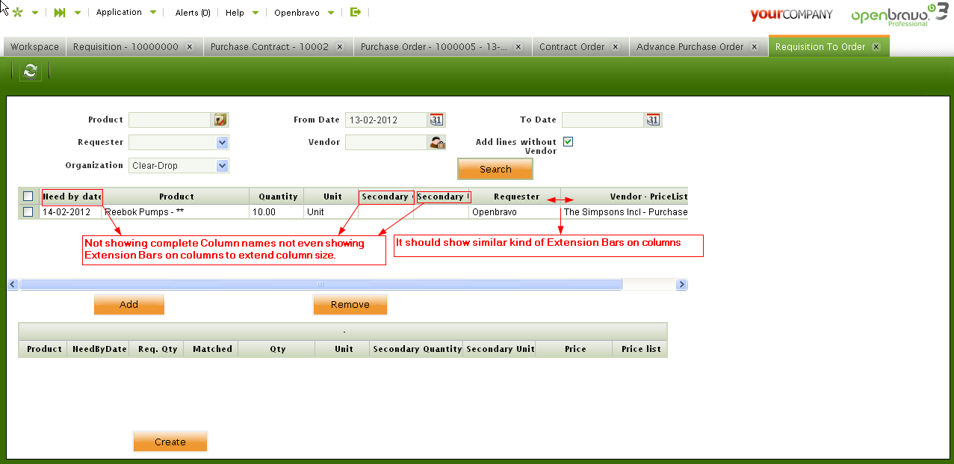
Task: Click the Openbravo requester cell
Action: pyautogui.click(x=516, y=212)
